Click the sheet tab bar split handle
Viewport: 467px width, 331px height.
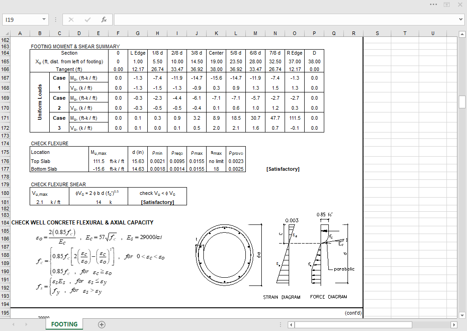pyautogui.click(x=280, y=325)
